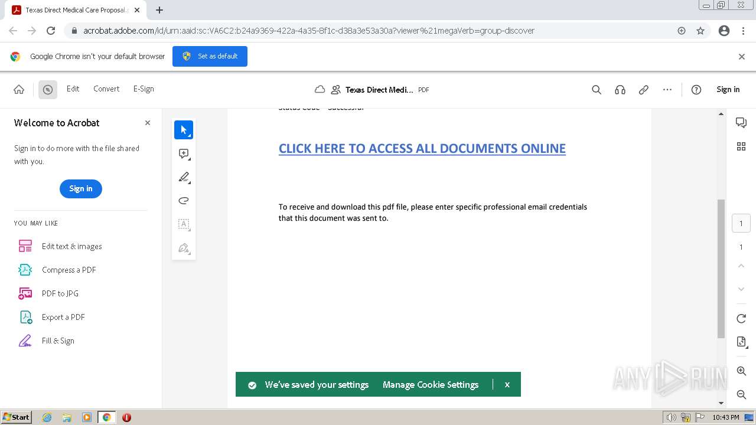Open the Edit menu

73,89
